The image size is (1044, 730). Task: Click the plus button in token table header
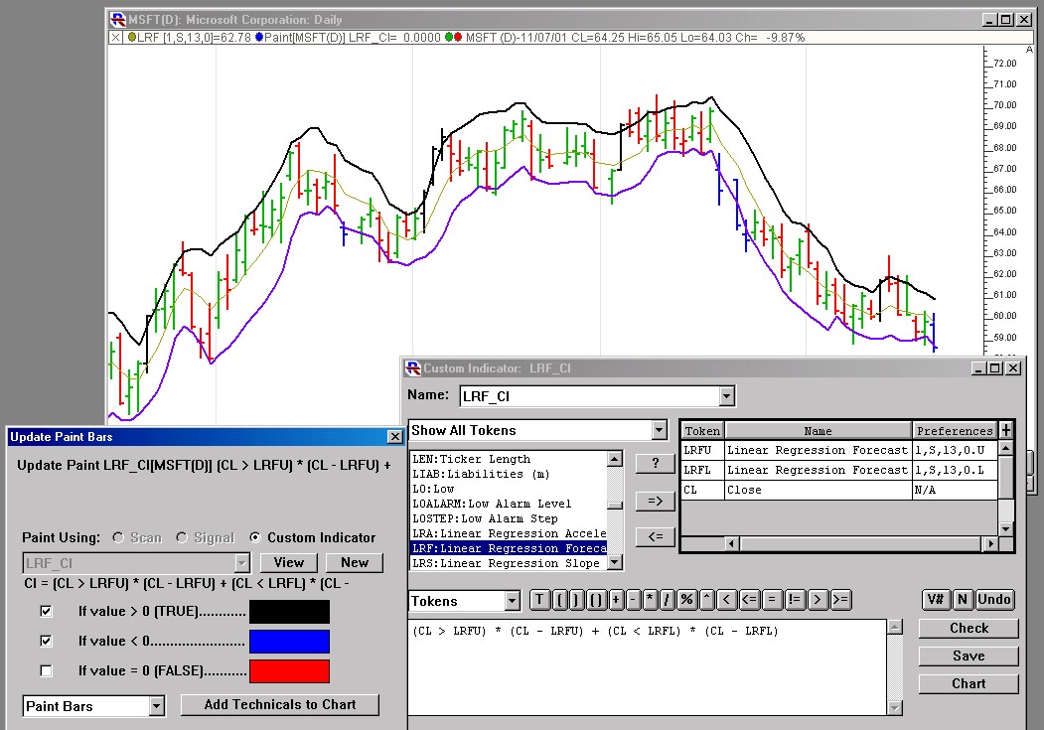(1005, 430)
